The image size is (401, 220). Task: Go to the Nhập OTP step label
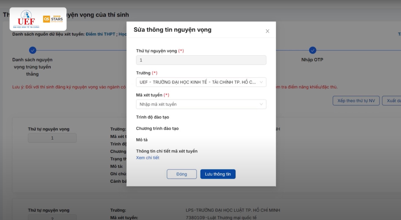pyautogui.click(x=312, y=60)
